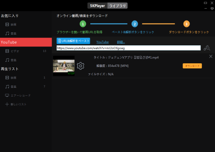This screenshot has height=152, width=215.
Task: Click step 1 green circle
Action: click(x=83, y=24)
